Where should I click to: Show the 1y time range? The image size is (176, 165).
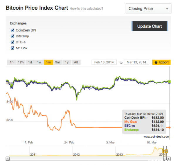point(67,62)
